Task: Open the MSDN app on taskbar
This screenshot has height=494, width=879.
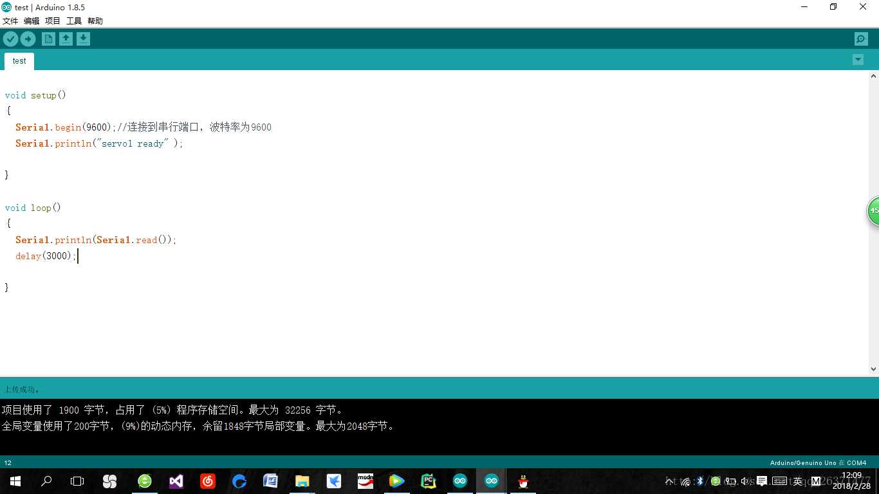Action: coord(365,481)
